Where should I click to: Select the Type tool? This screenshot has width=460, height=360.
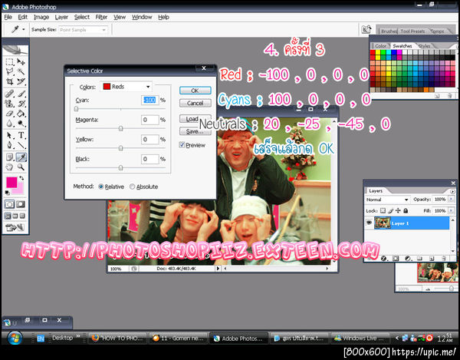click(x=21, y=135)
